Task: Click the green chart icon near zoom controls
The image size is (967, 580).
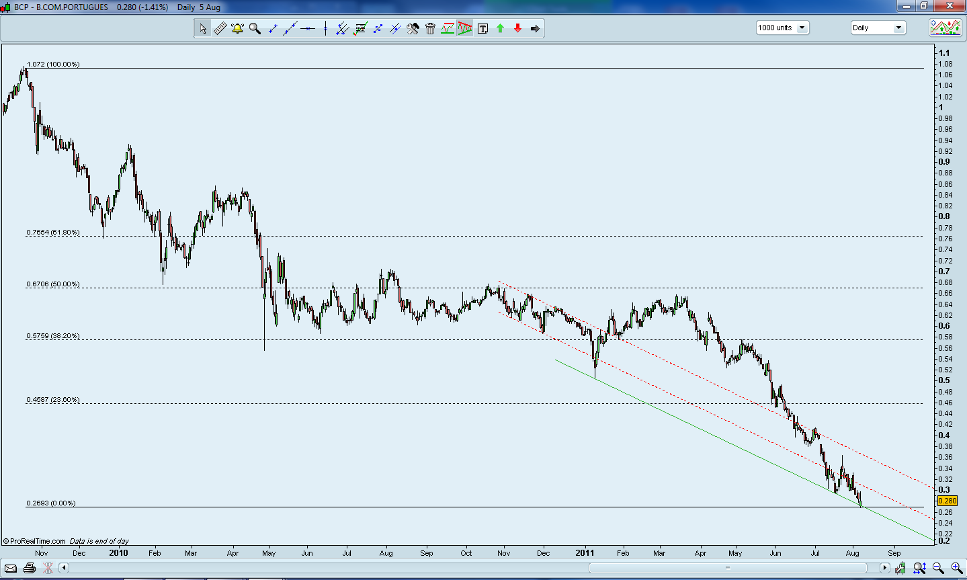Action: click(900, 568)
